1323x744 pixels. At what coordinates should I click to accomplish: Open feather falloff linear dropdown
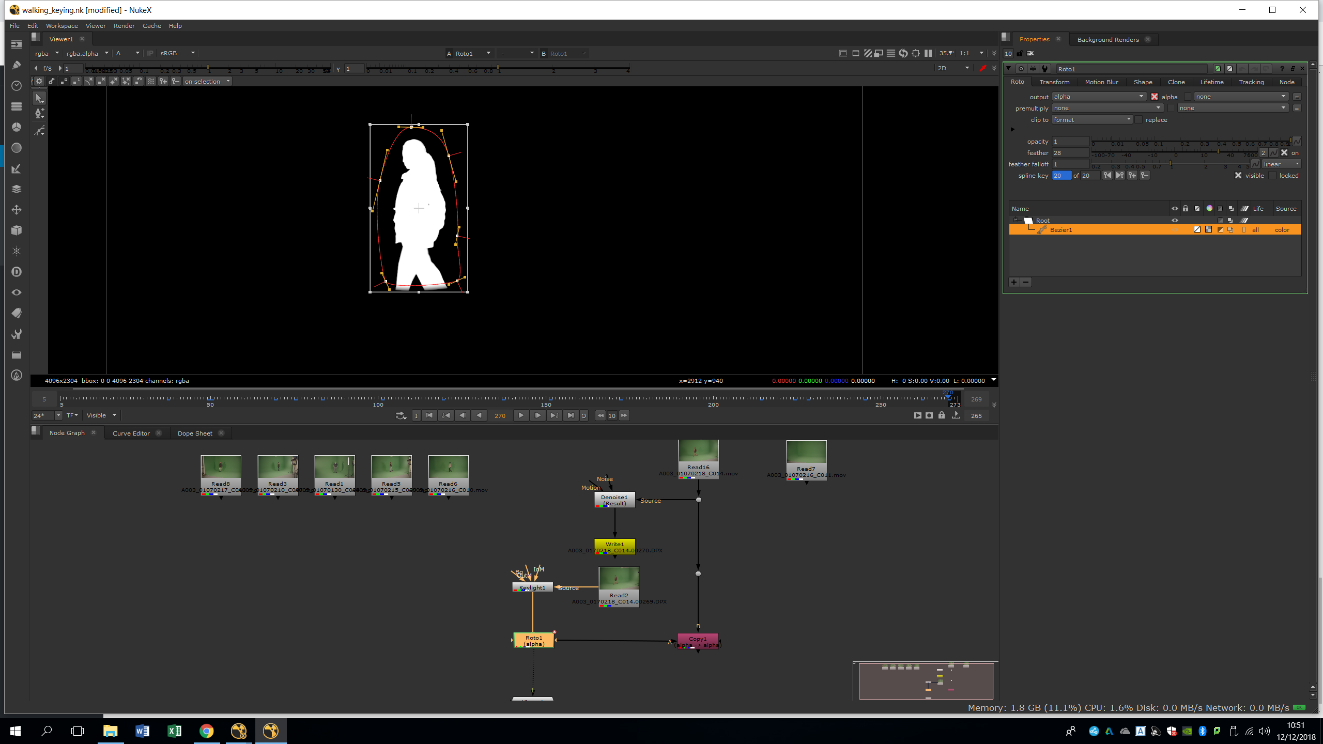[1281, 164]
